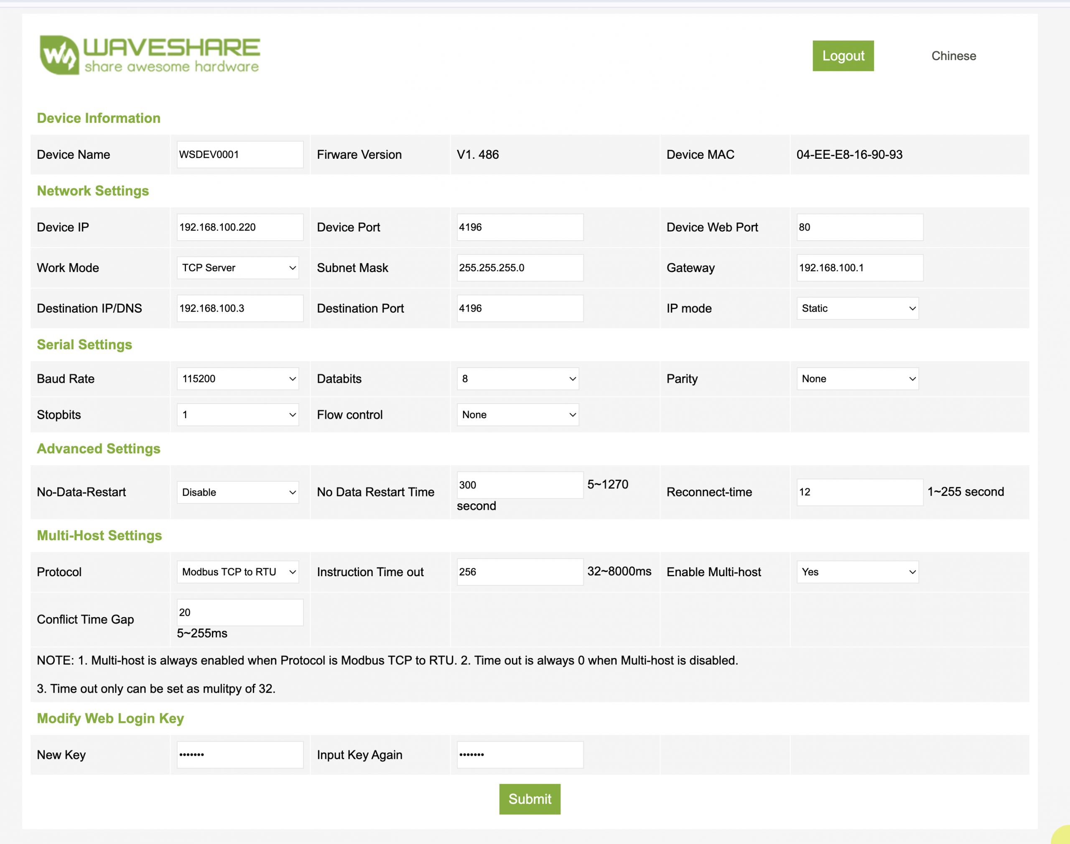Viewport: 1070px width, 844px height.
Task: Expand the No-Data-Restart Disable dropdown
Action: 238,492
